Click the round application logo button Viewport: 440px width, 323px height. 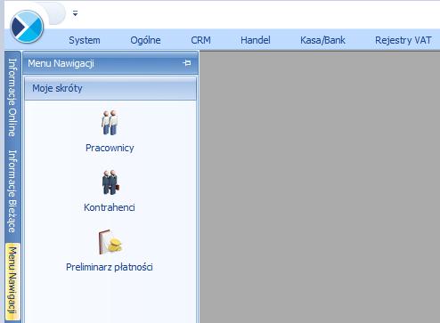coord(27,27)
